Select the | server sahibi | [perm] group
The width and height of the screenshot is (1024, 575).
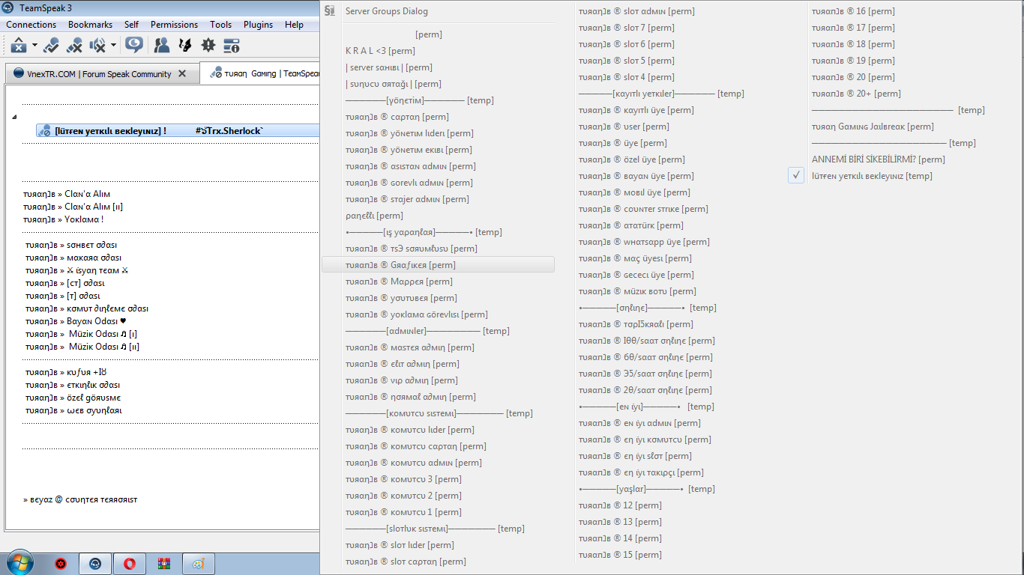[389, 67]
